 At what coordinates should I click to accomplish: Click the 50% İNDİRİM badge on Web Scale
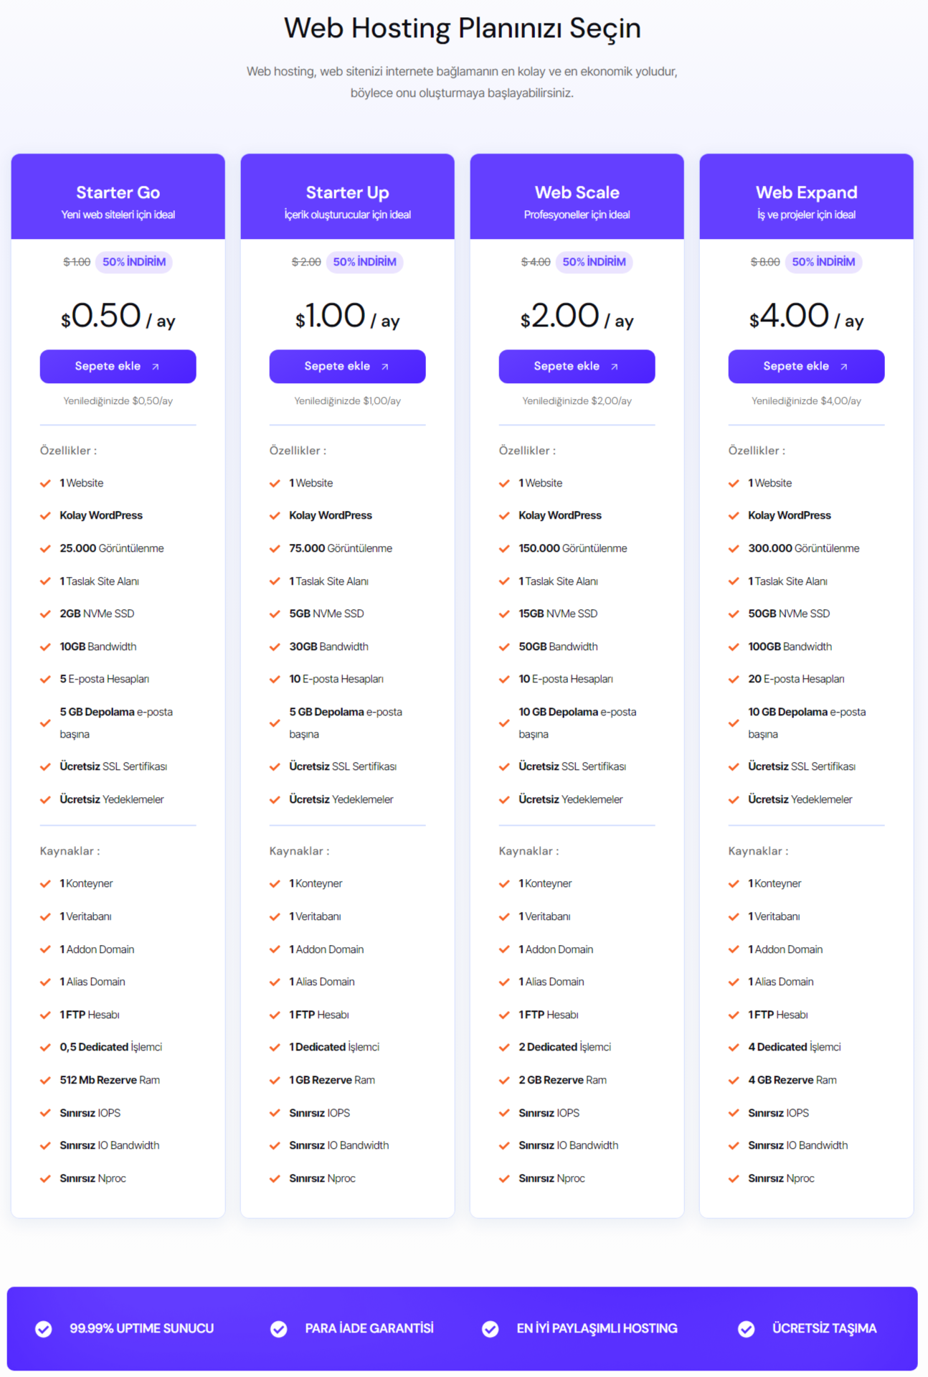click(x=594, y=262)
